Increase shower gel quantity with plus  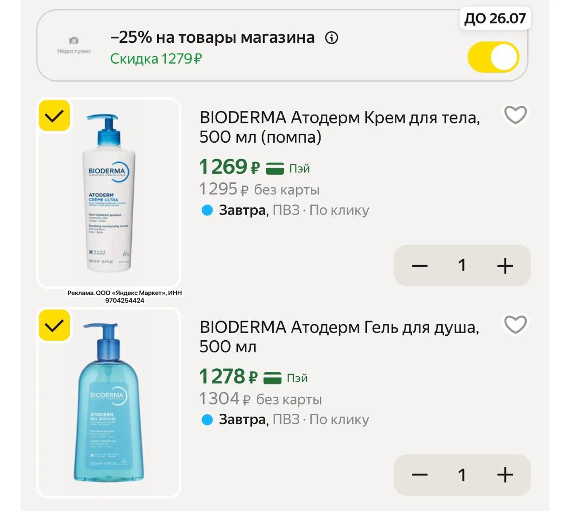coord(505,475)
